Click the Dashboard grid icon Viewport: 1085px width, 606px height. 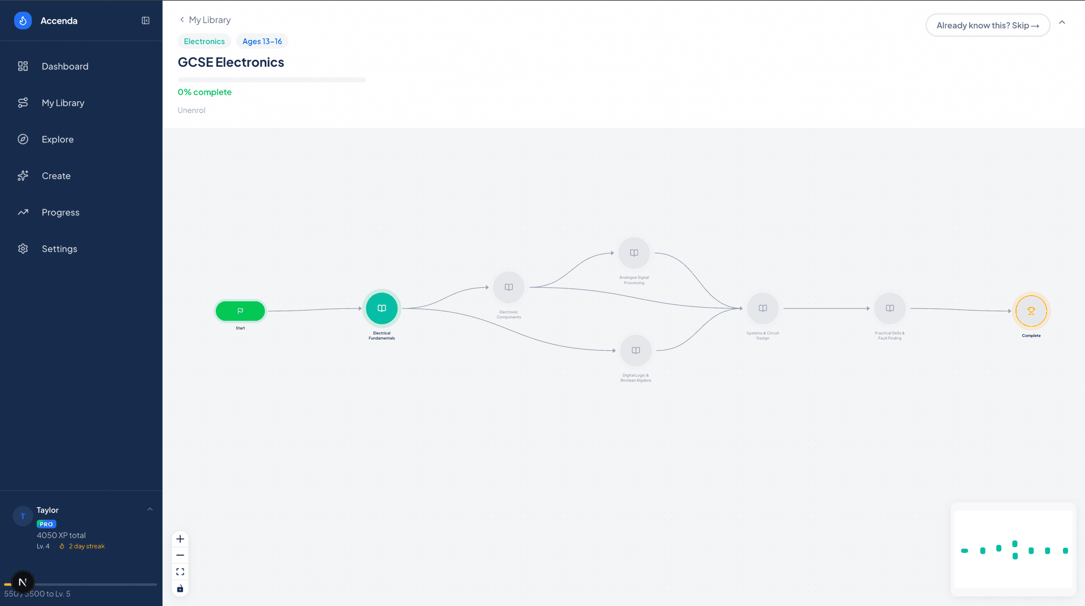(x=23, y=66)
